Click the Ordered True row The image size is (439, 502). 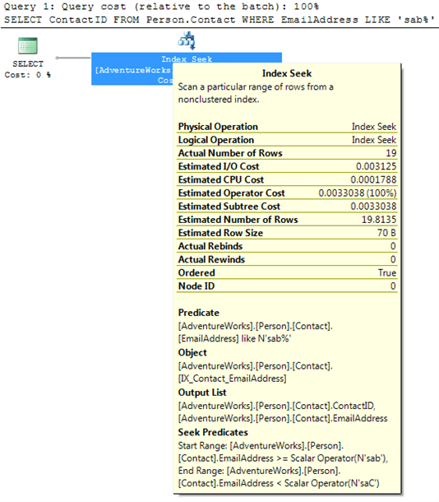[x=287, y=272]
